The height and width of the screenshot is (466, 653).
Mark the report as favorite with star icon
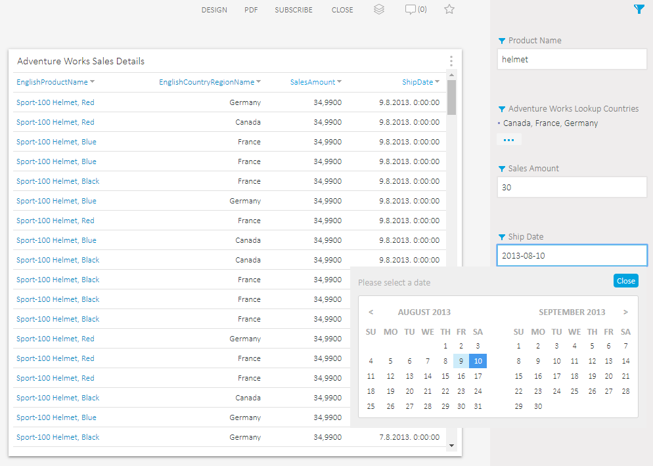[x=449, y=9]
